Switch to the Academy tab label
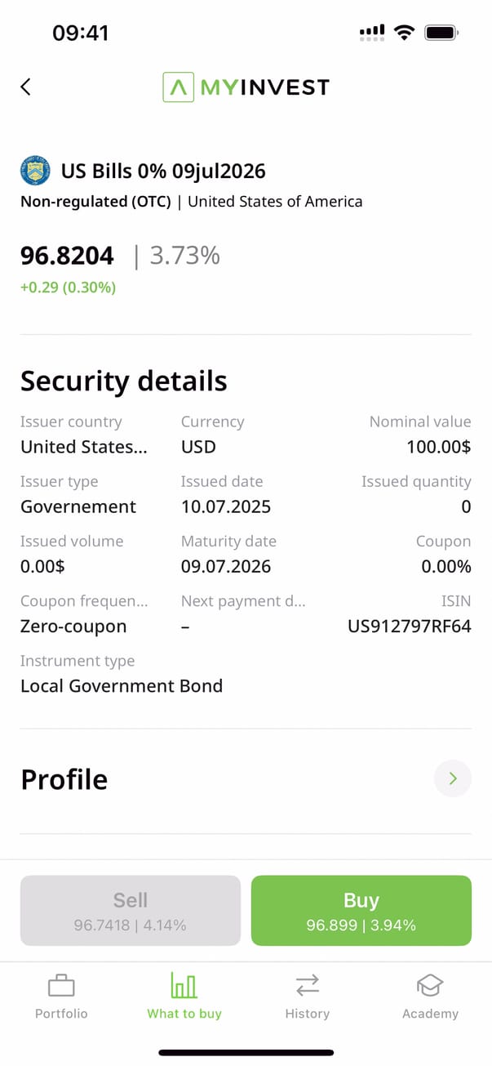The image size is (492, 1066). tap(430, 1014)
